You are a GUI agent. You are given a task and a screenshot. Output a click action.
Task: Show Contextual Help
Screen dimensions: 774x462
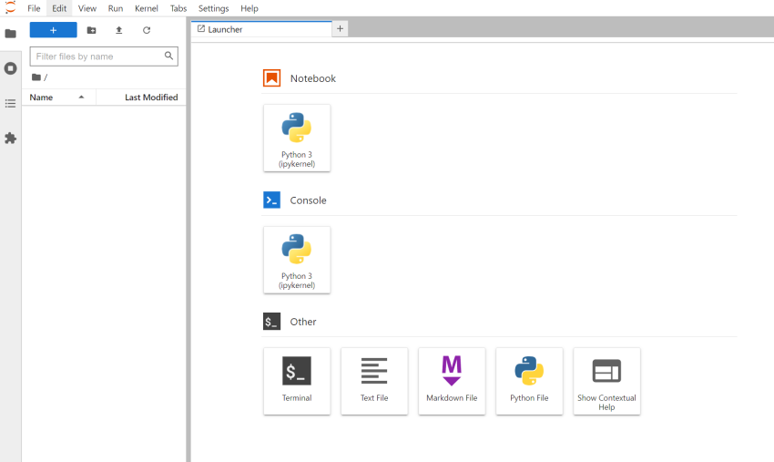606,381
